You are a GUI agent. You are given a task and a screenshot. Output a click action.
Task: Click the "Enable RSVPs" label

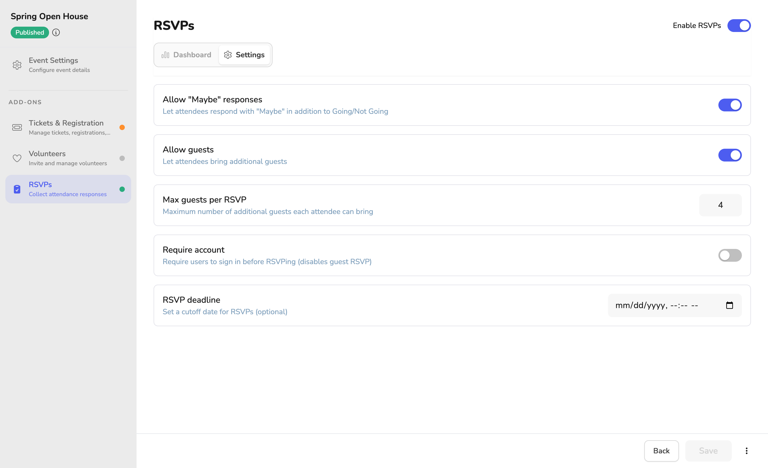[x=697, y=26]
